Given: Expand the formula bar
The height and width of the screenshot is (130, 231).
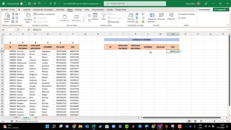Looking at the screenshot, I should pos(228,30).
